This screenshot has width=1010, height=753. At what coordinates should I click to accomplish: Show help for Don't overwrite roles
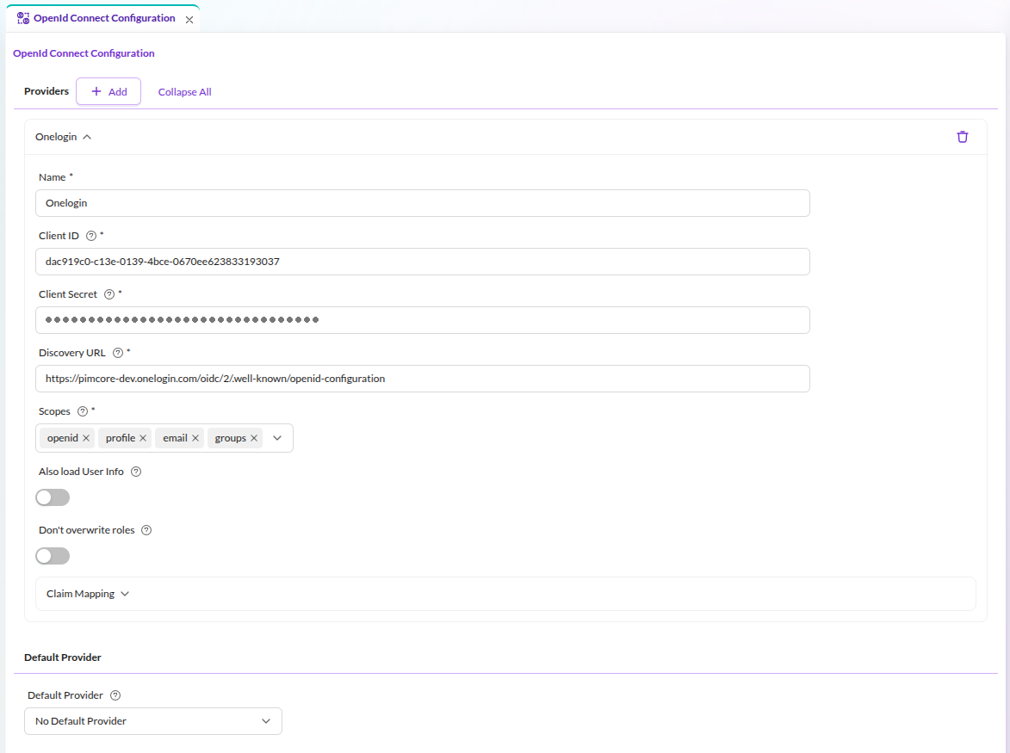point(146,530)
